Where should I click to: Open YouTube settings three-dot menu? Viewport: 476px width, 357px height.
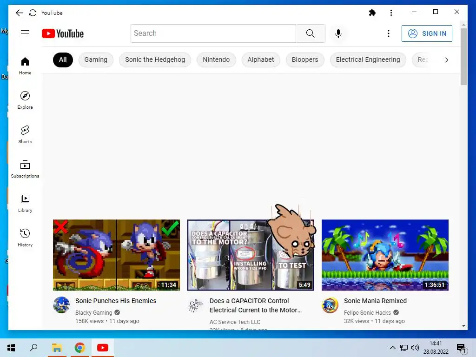pos(388,33)
